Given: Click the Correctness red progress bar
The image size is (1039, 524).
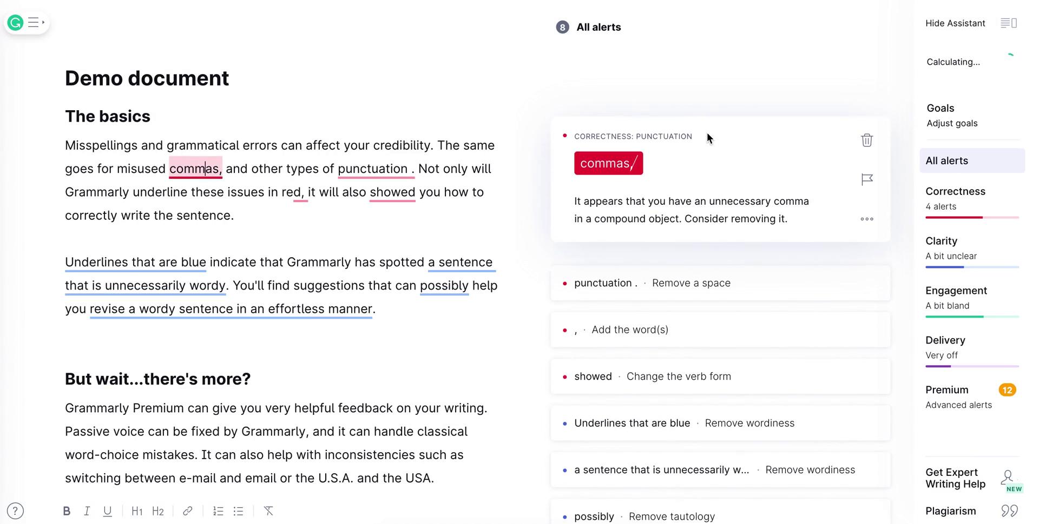Looking at the screenshot, I should point(972,217).
